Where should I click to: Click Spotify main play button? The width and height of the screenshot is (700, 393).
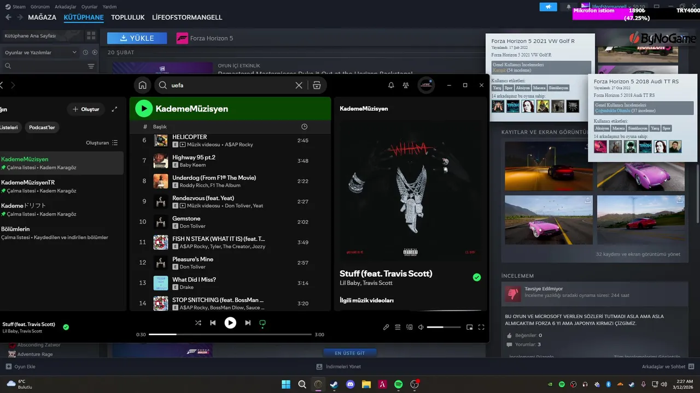pyautogui.click(x=230, y=323)
